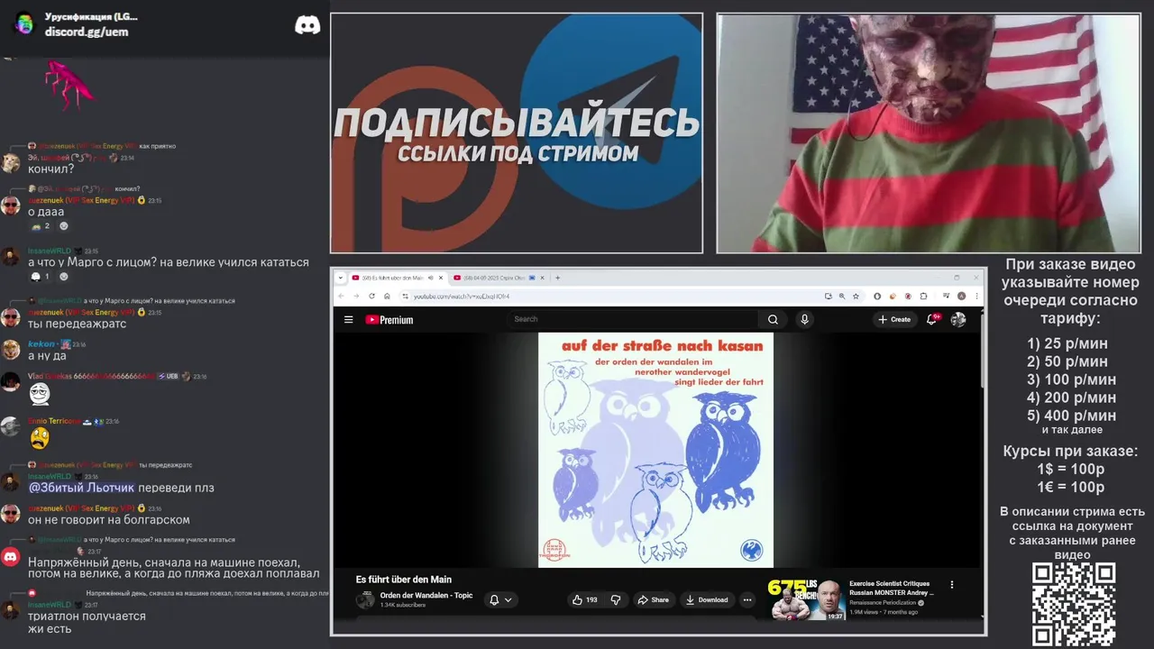Toggle the reaction with count 2
Image resolution: width=1154 pixels, height=649 pixels.
[41, 226]
